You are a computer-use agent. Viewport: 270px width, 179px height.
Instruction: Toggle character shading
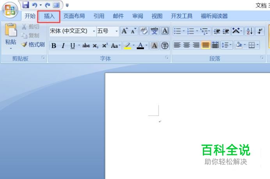[x=154, y=46]
